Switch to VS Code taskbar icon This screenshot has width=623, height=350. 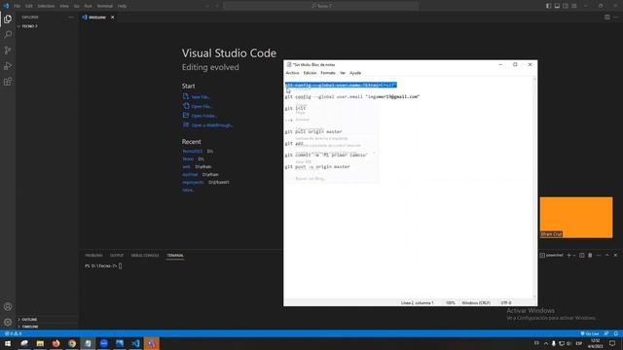(135, 343)
